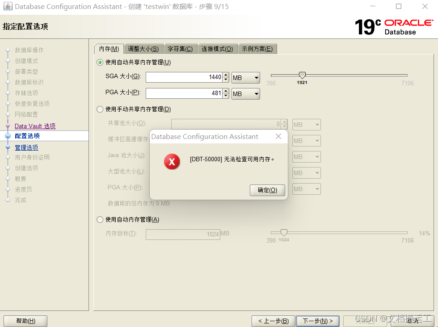Select the 配置选项 step in sidebar
438x327 pixels.
(x=27, y=136)
